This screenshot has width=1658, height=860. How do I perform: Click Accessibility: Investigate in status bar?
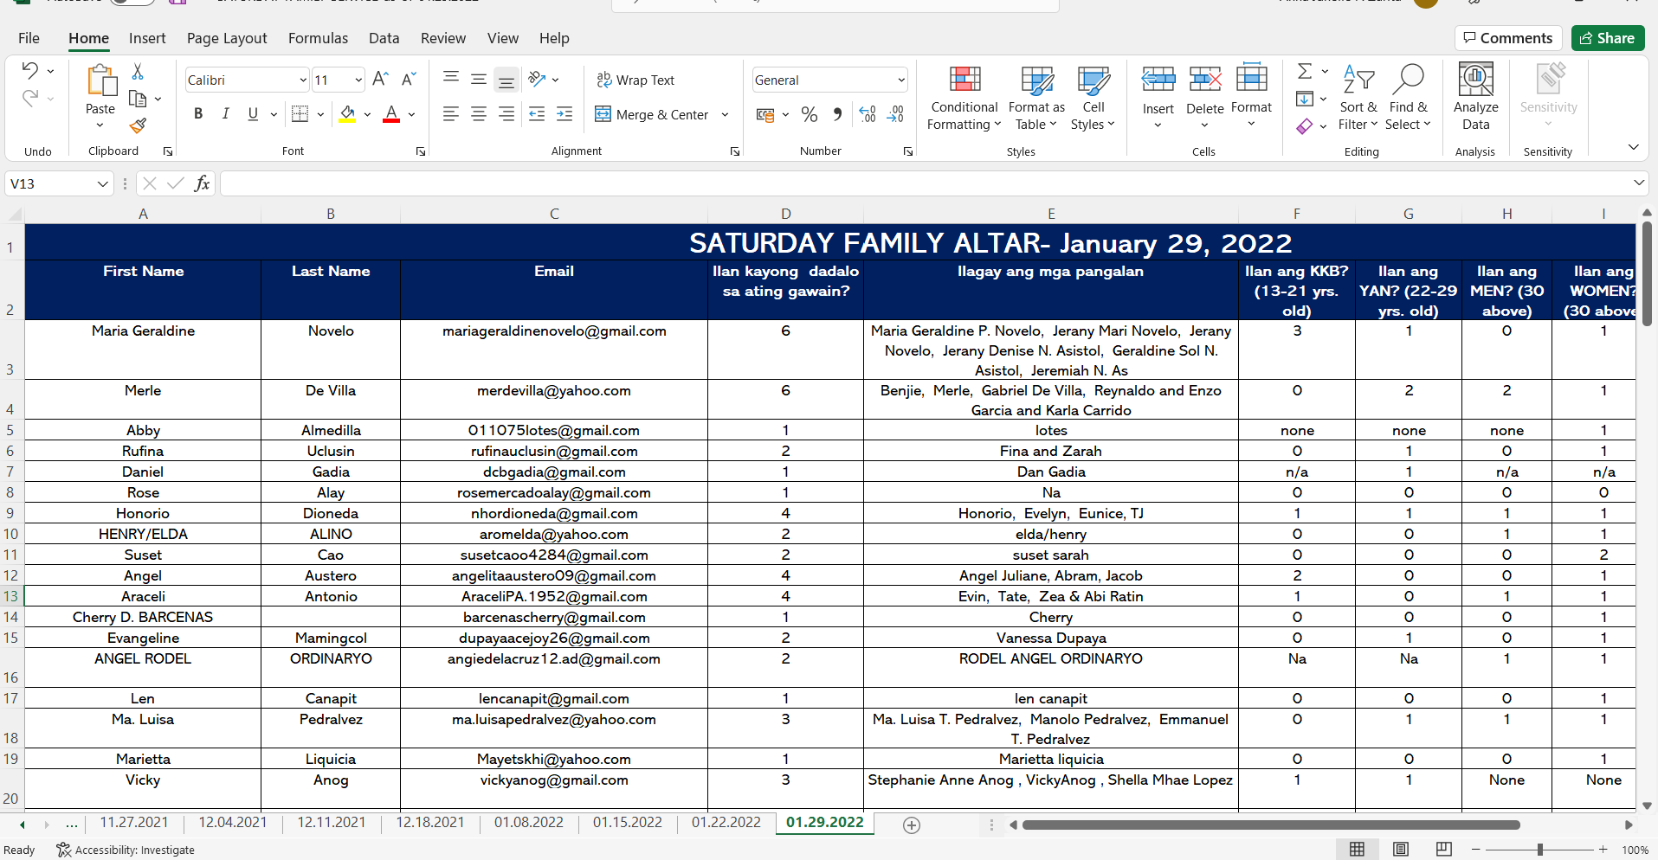click(126, 850)
